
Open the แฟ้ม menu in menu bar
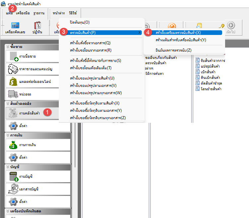[9, 13]
